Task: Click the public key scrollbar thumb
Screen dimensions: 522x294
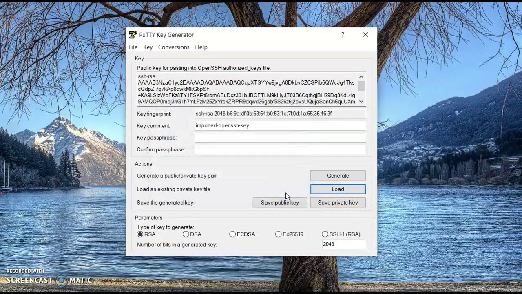Action: 361,86
